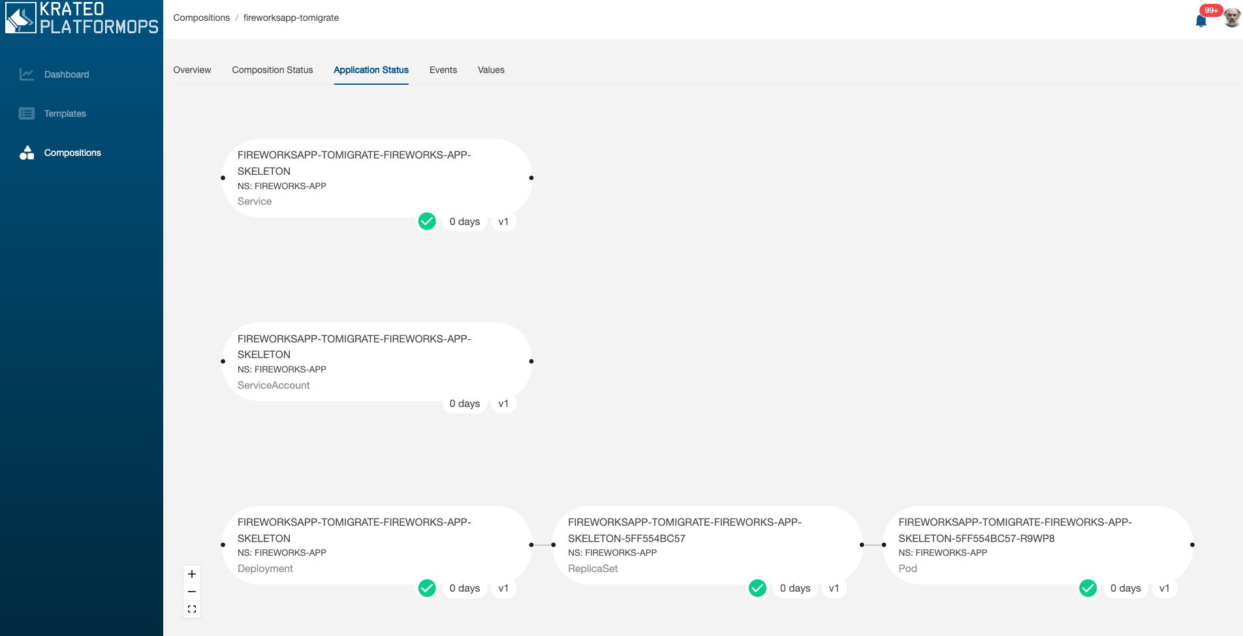Click the 'ReplicaSet' kind label
Viewport: 1243px width, 636px height.
tap(593, 569)
